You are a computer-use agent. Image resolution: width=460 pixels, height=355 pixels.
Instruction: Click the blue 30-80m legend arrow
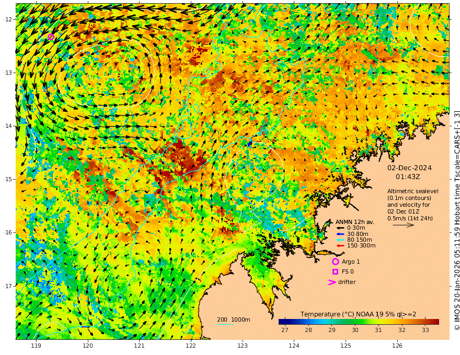click(340, 234)
